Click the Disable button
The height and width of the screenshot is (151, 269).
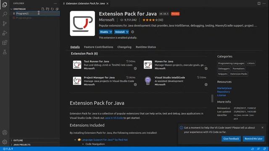tap(104, 32)
